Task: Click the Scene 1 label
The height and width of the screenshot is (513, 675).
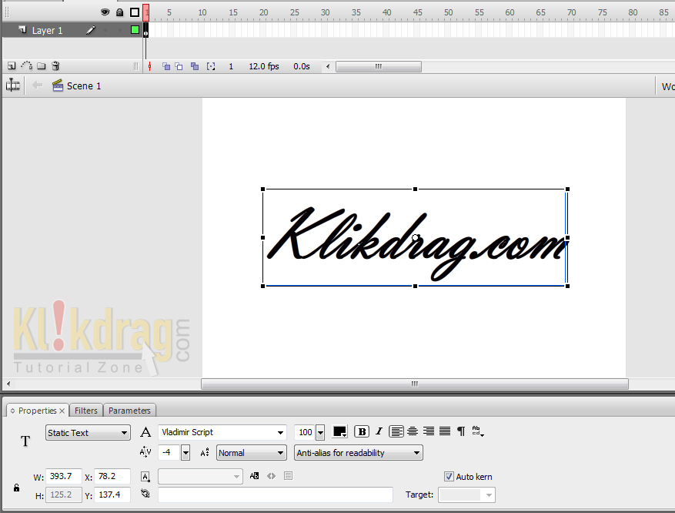Action: click(84, 85)
